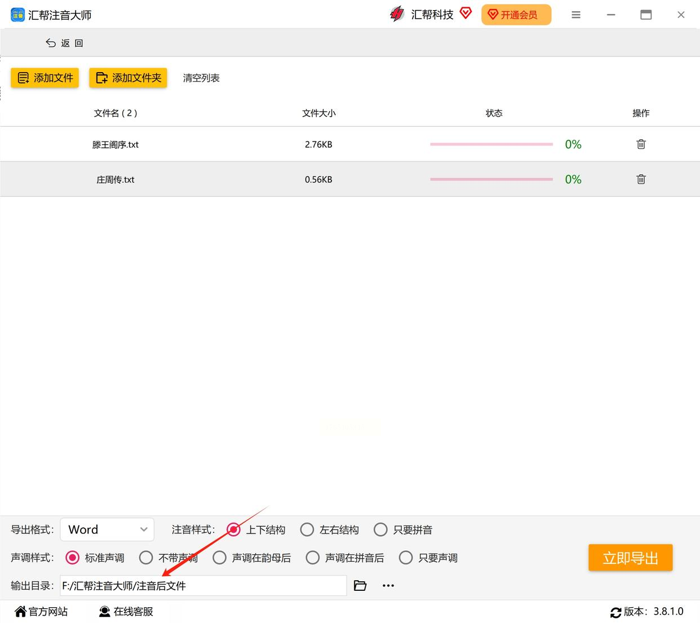
Task: Delete 庄周传.txt using its trash icon
Action: click(641, 179)
